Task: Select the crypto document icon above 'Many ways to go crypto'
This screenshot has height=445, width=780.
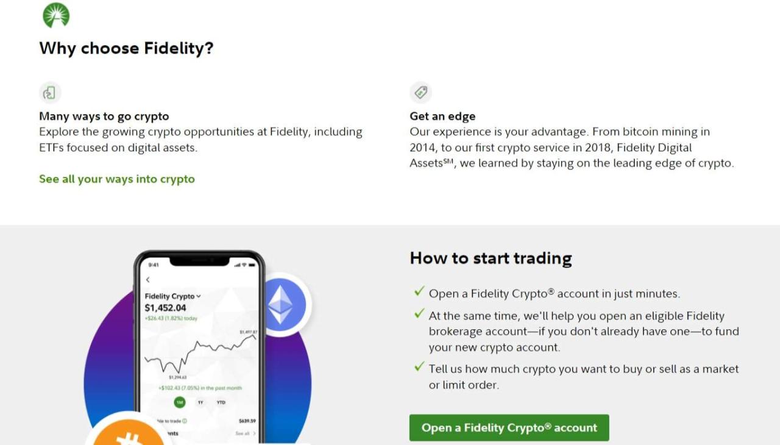Action: (50, 92)
